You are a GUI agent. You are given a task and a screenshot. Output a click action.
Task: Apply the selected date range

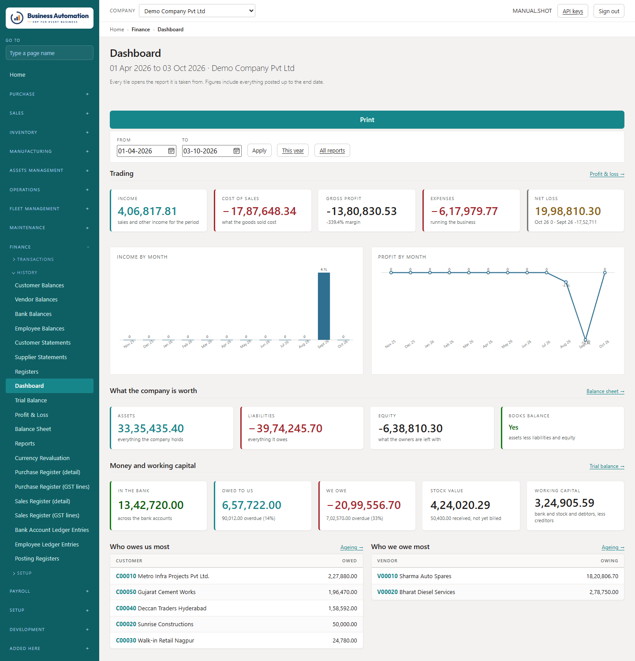pyautogui.click(x=259, y=151)
